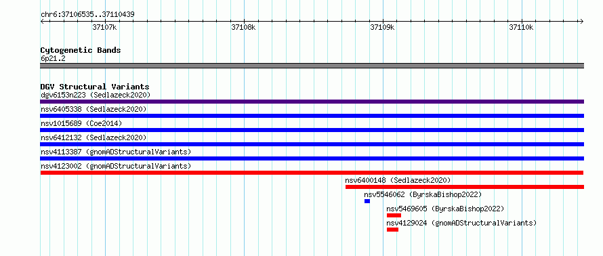Select the dark purple dgv6153n223 variant bar
Viewport: 603px width, 256px height.
[x=312, y=102]
